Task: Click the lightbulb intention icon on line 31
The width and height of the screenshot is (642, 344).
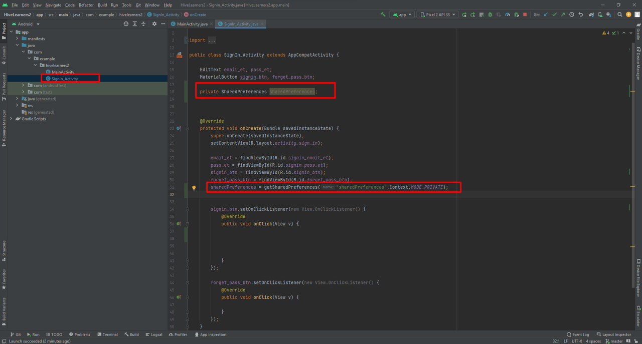Action: pos(194,188)
